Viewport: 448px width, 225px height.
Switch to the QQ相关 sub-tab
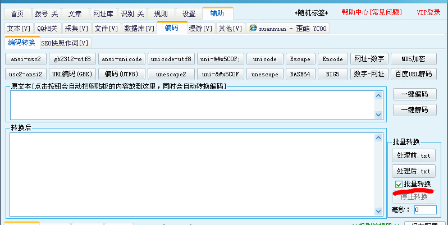(x=47, y=29)
